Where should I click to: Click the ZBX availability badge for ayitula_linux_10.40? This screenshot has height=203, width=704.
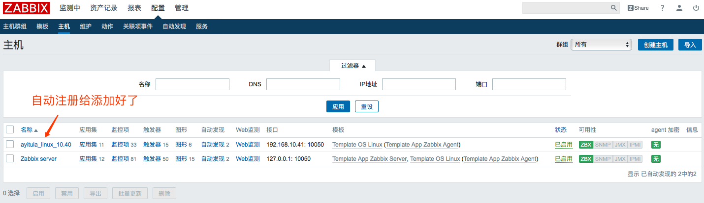tap(586, 145)
